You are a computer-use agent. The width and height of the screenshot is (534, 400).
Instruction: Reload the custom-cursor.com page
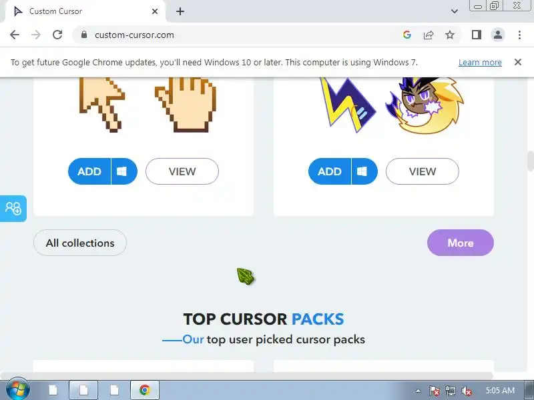tap(57, 35)
